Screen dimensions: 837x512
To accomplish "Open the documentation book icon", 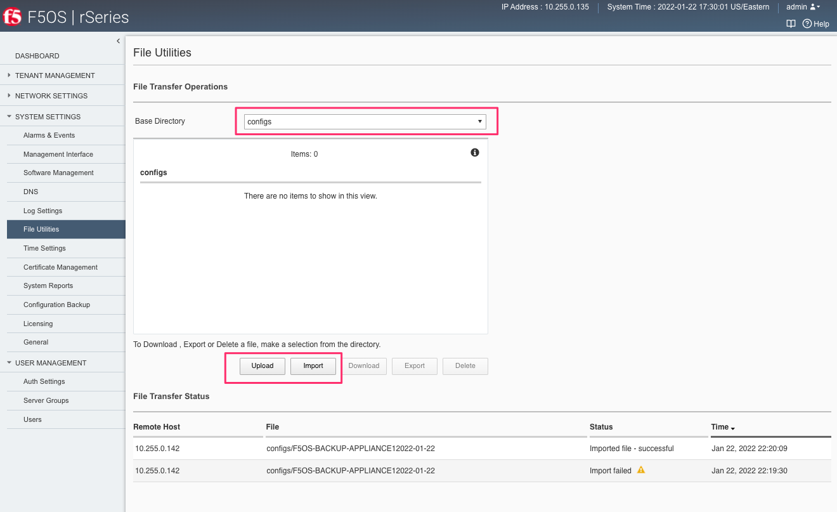I will tap(791, 24).
